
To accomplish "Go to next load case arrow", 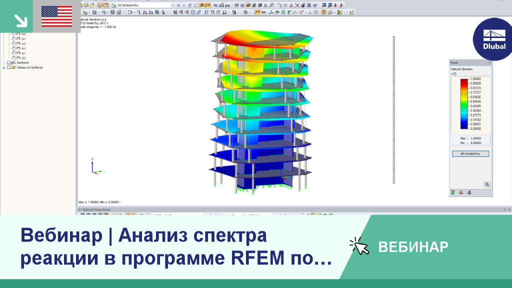I will pos(184,5).
